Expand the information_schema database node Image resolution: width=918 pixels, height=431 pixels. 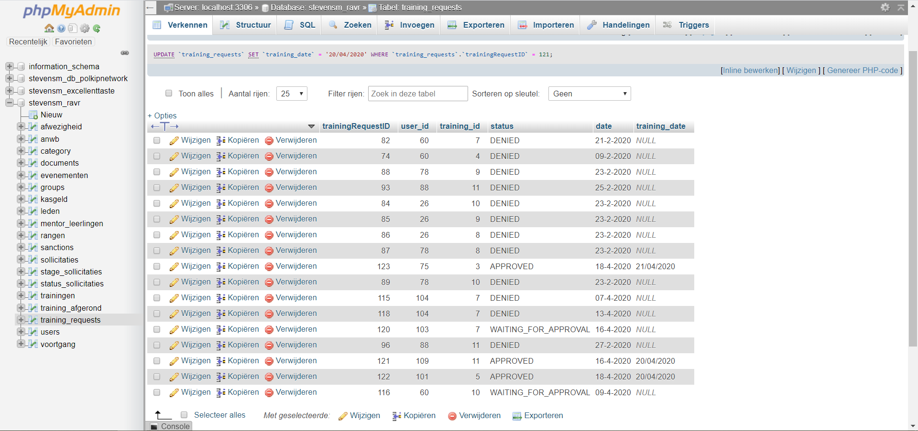9,66
